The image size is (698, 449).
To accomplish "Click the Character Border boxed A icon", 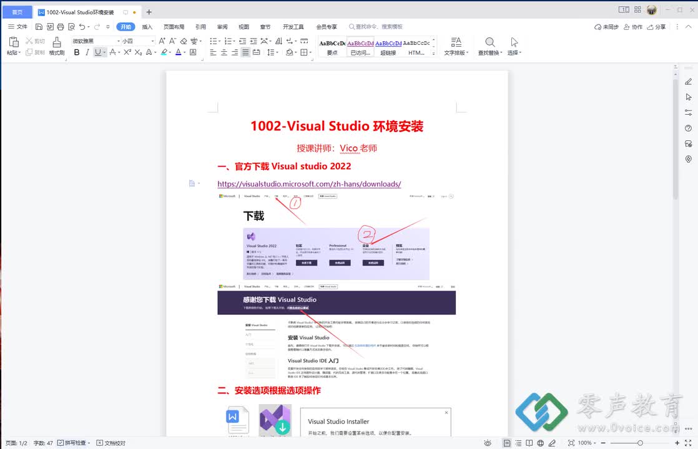I will 193,52.
